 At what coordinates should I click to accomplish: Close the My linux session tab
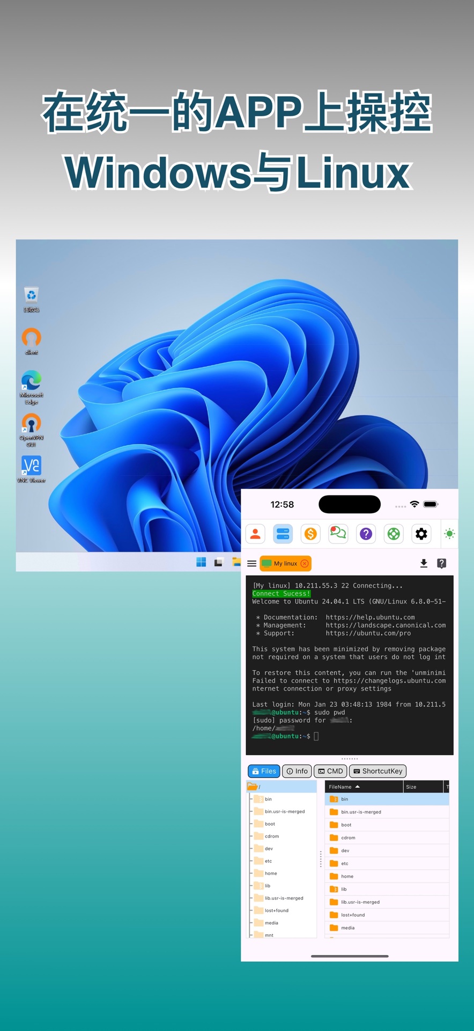[305, 564]
